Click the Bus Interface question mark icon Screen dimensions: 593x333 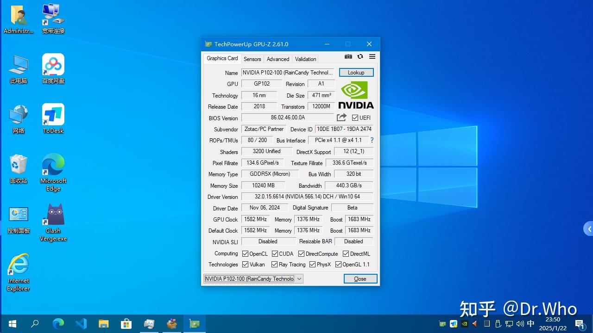pos(372,140)
